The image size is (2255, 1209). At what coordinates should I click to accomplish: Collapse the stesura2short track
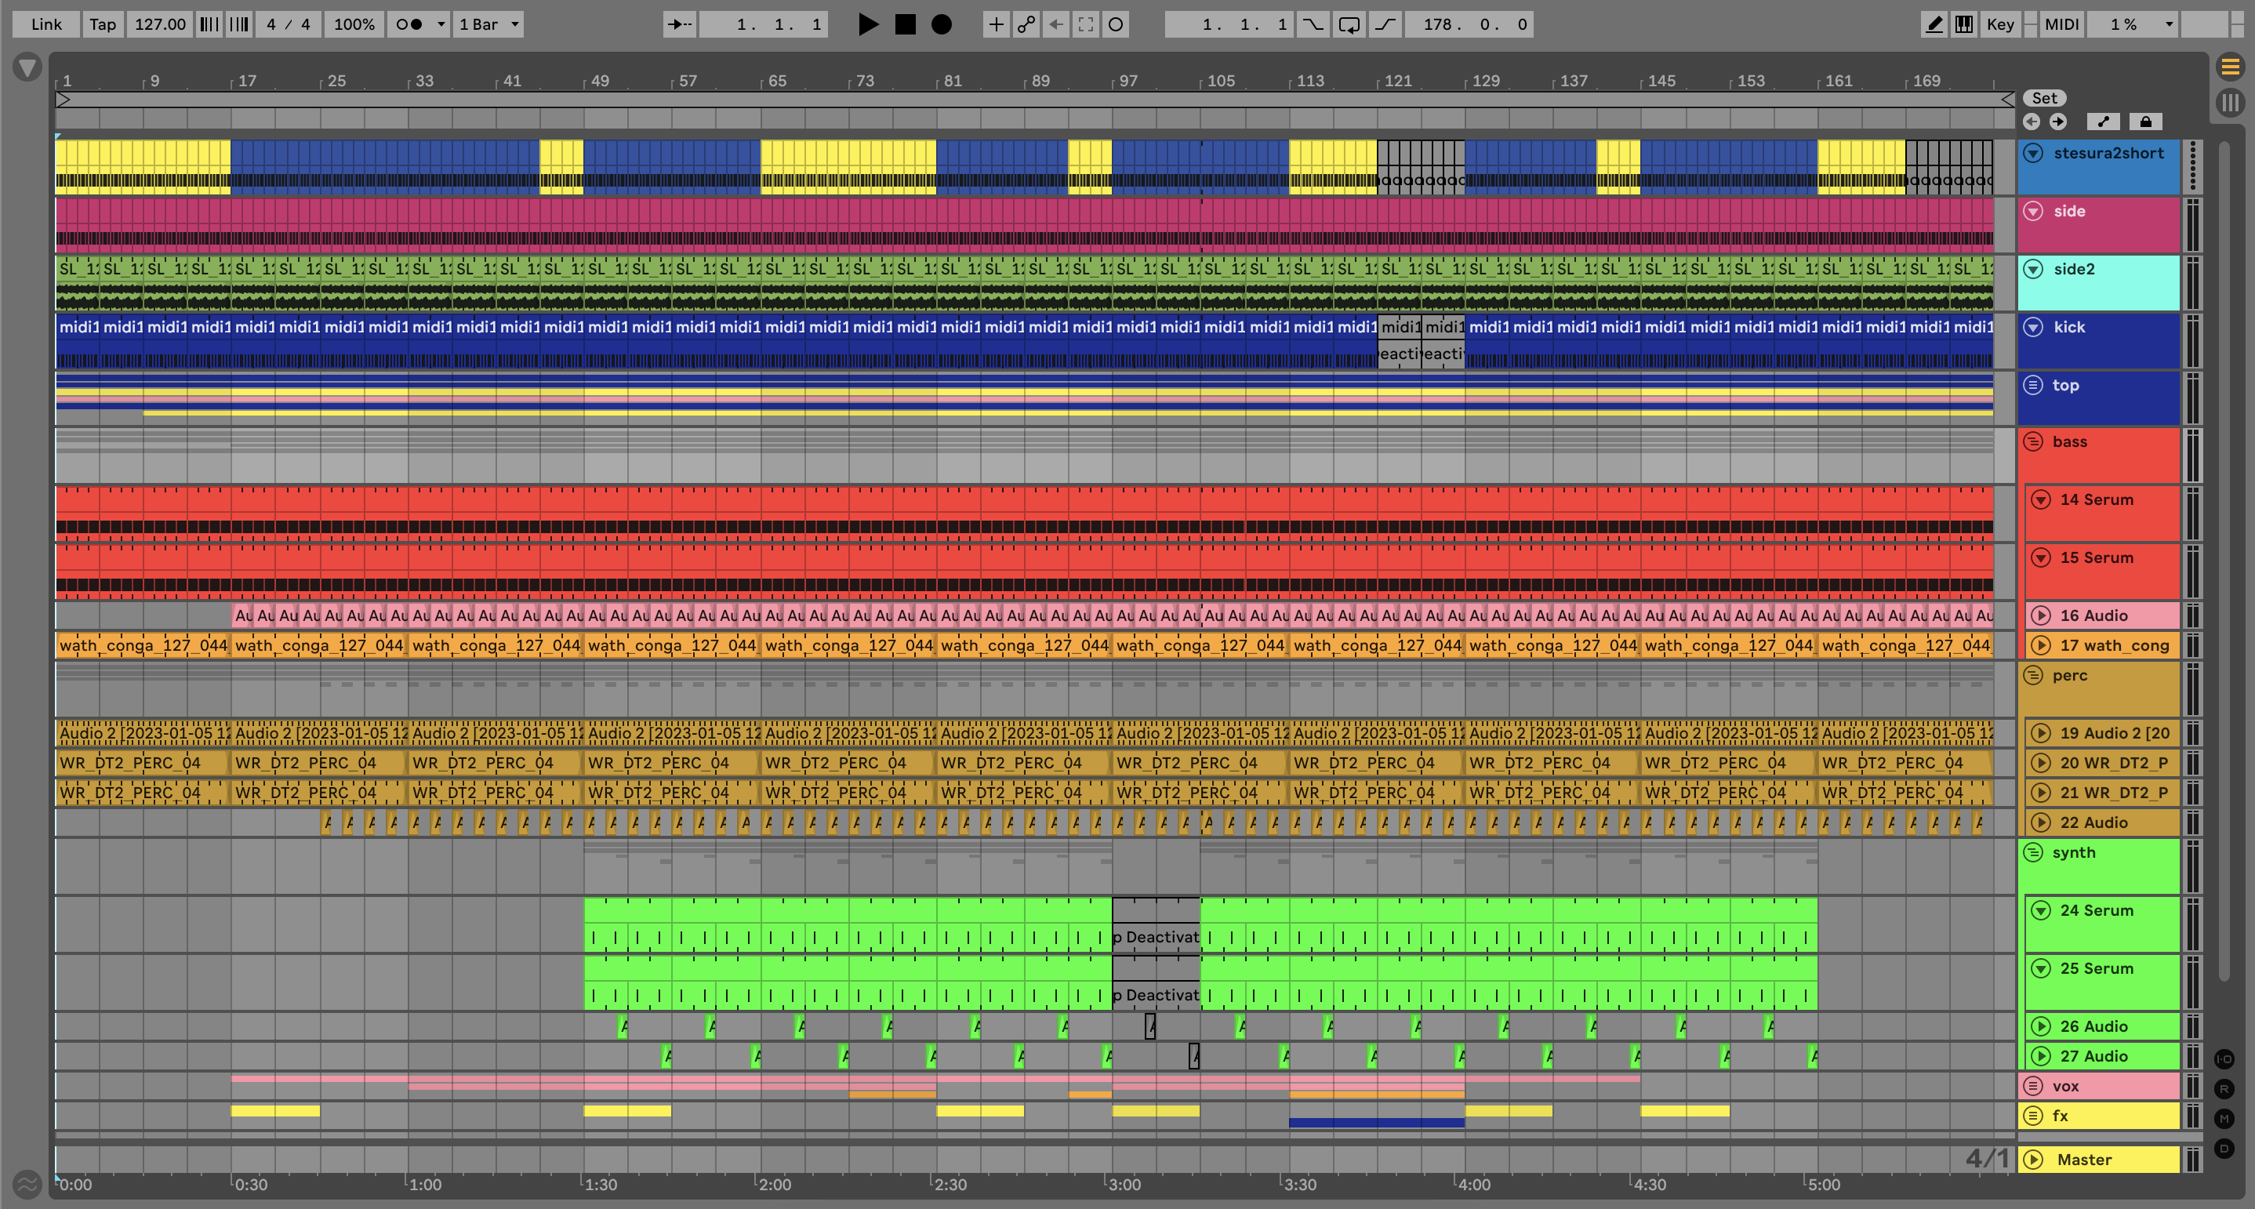(x=2034, y=153)
